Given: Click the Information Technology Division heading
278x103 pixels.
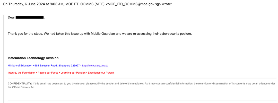Looking at the screenshot, I should (33, 58).
